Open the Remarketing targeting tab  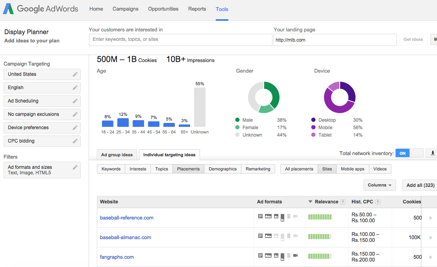[258, 169]
